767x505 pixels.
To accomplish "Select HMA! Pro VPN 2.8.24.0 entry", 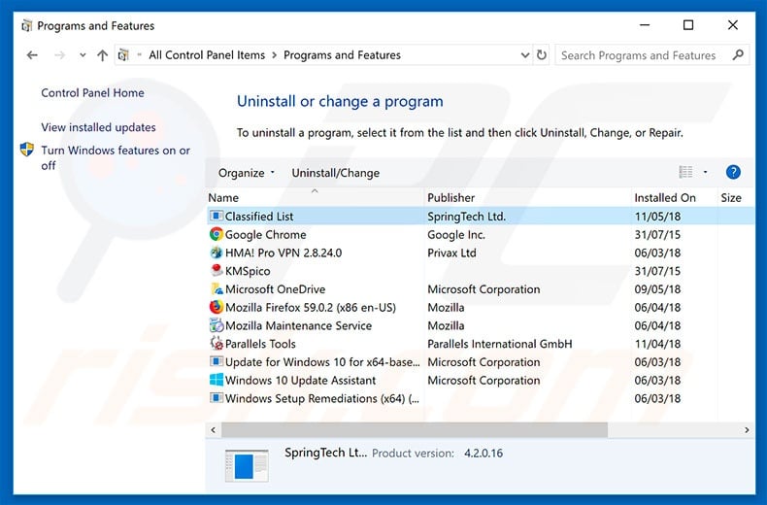I will (283, 252).
